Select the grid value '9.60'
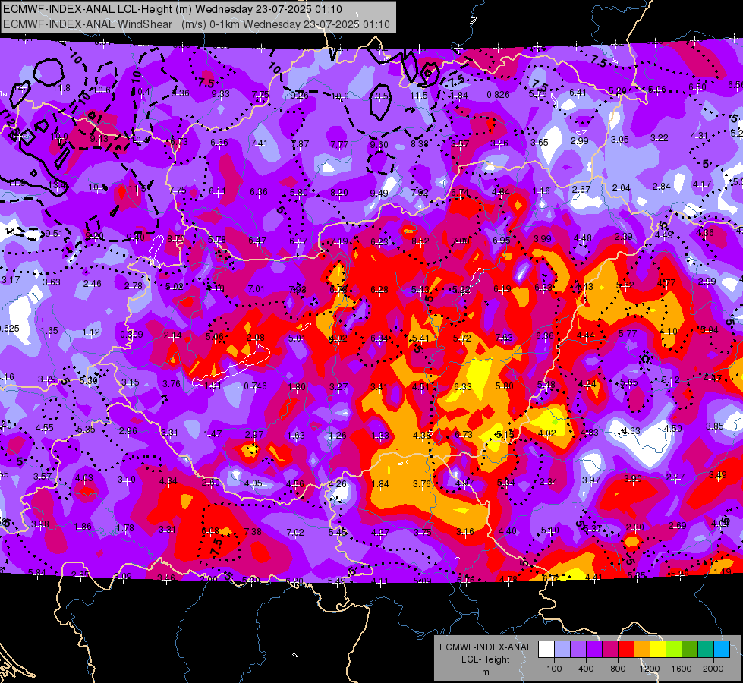 (x=379, y=145)
